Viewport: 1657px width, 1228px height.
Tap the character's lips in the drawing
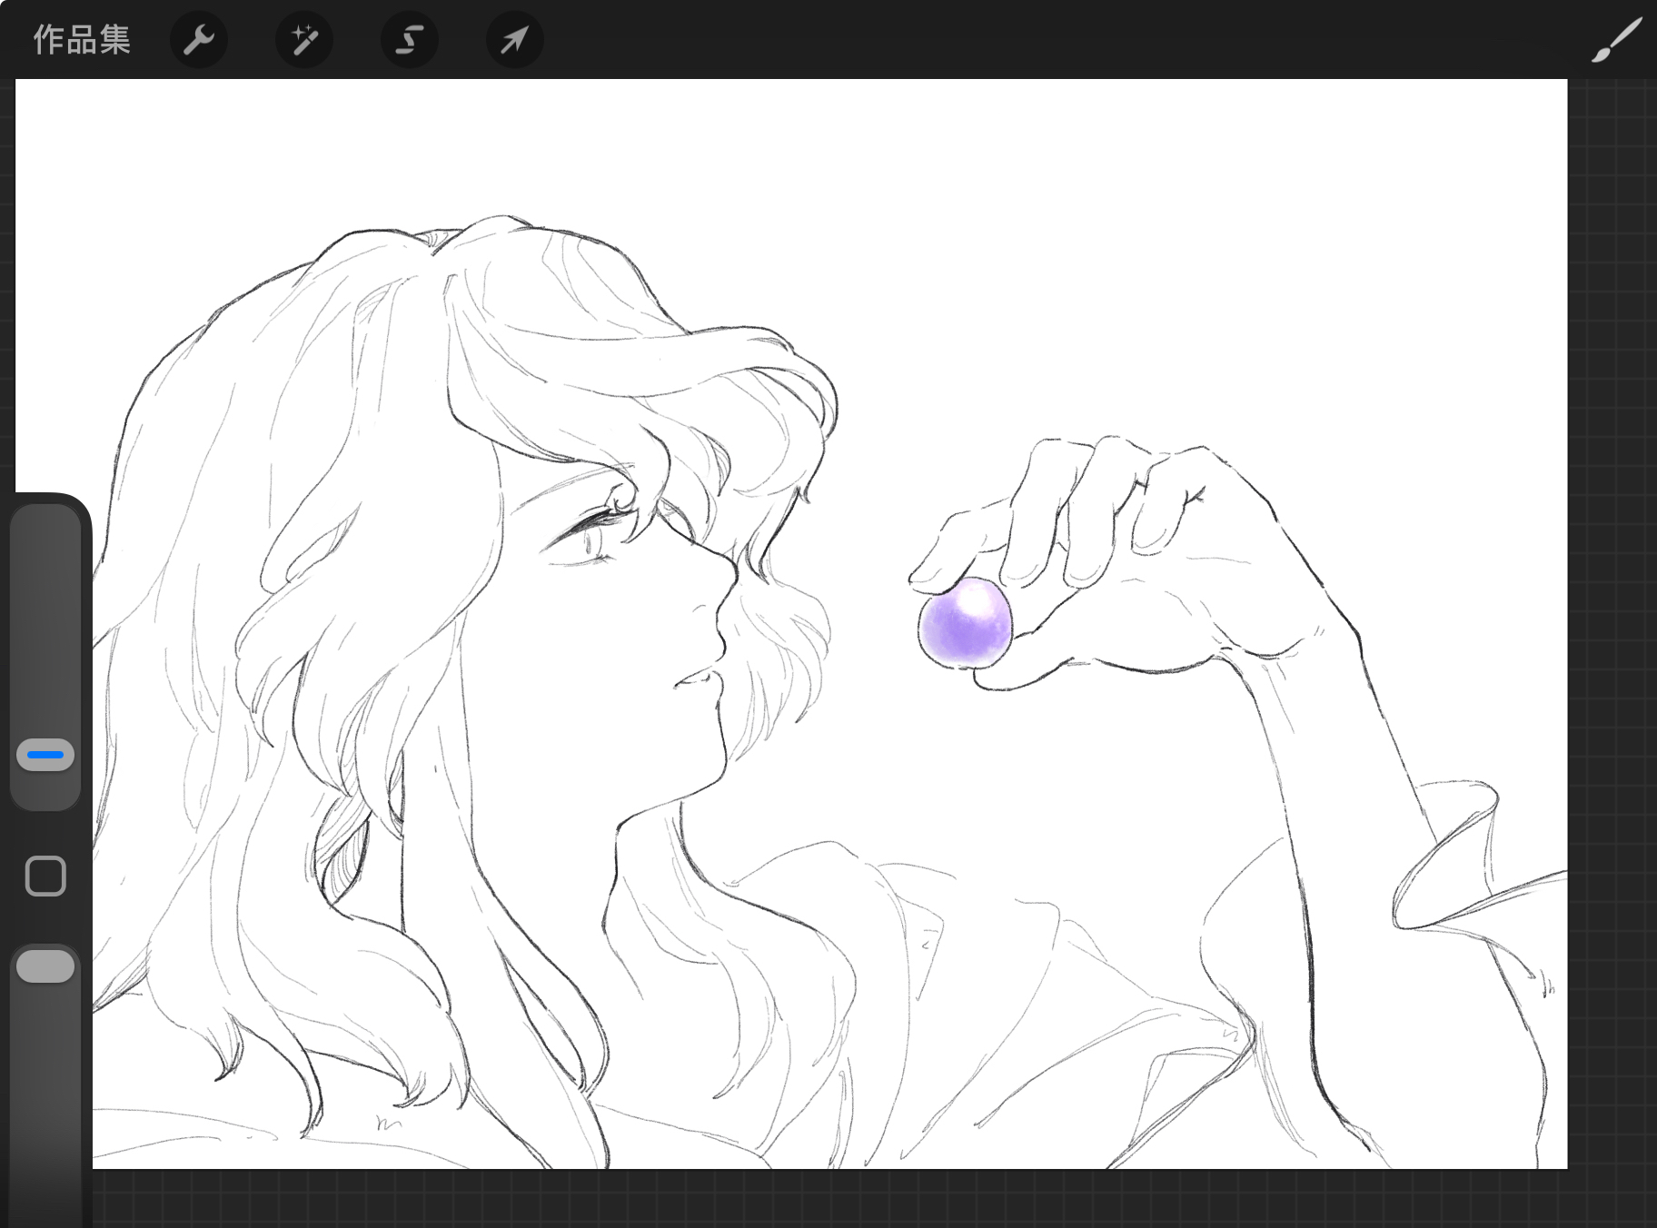[698, 678]
